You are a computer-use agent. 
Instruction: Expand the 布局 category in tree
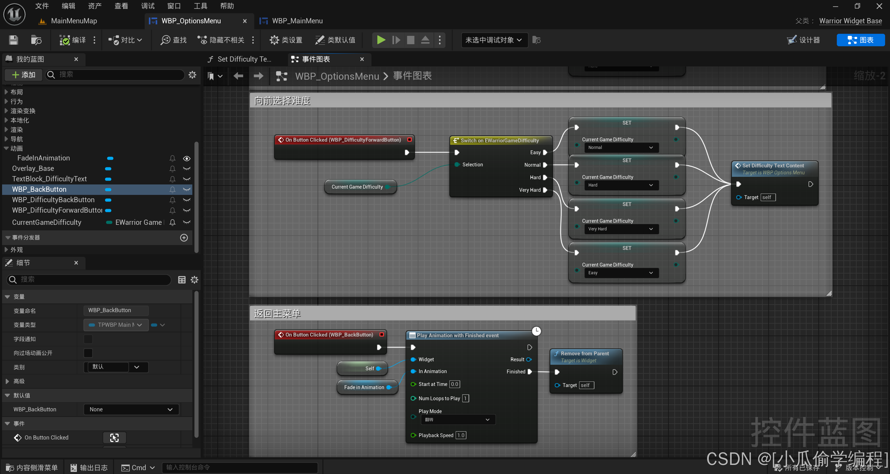(6, 92)
